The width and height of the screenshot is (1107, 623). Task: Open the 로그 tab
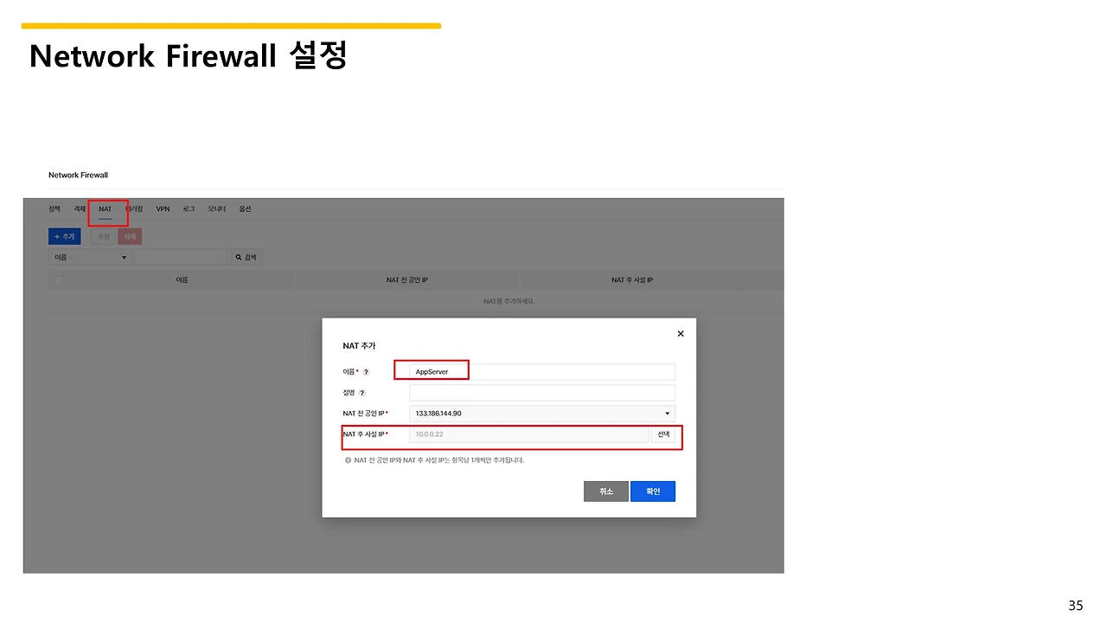pos(188,209)
